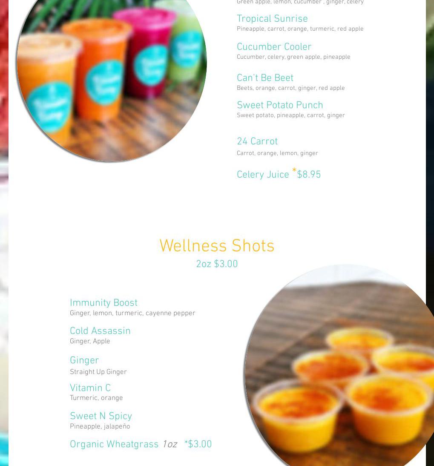Image resolution: width=434 pixels, height=466 pixels.
Task: Select the Cucumber Cooler menu item
Action: [274, 47]
